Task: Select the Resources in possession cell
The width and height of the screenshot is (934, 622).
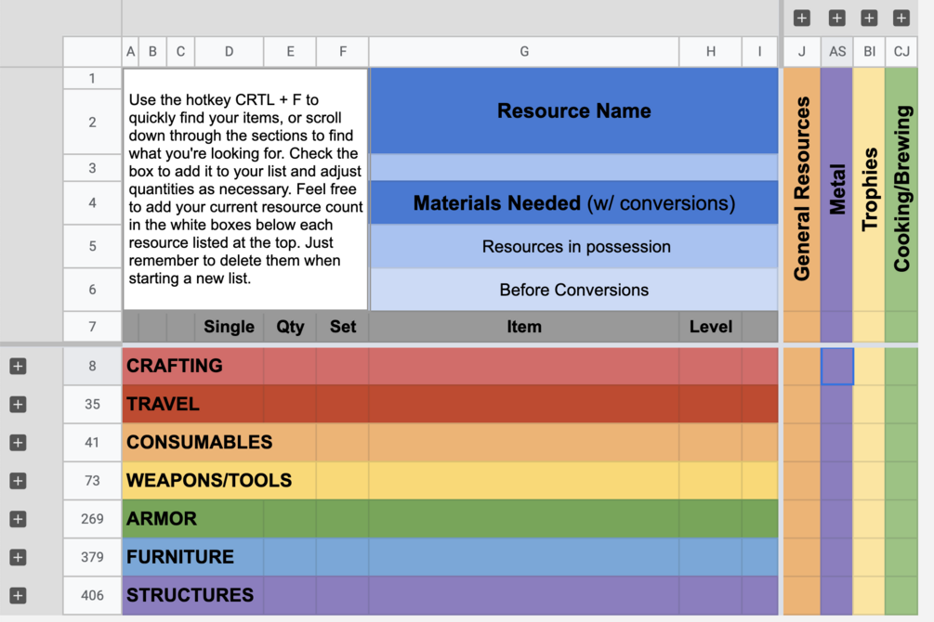Action: point(573,247)
